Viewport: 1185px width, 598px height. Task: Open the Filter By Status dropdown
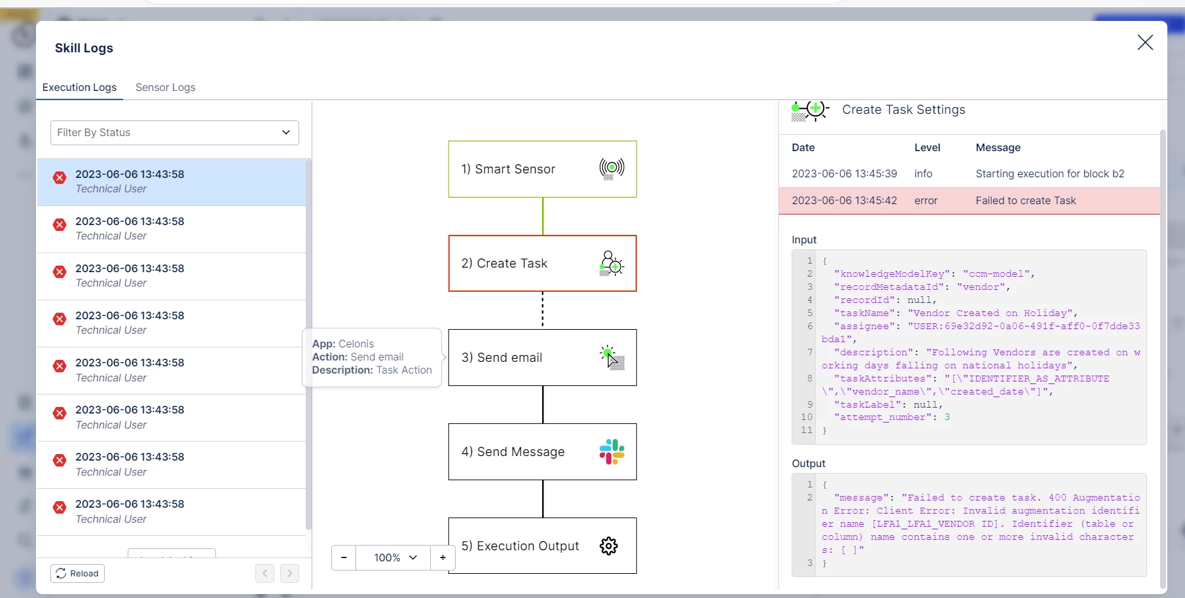point(175,133)
